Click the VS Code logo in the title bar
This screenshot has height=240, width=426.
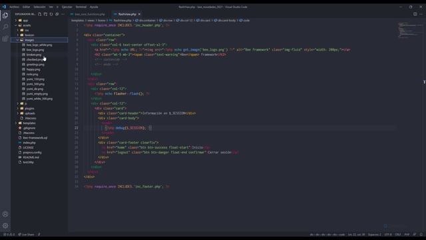[x=5, y=7]
